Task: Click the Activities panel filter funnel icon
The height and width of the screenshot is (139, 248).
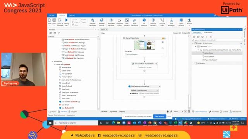Action: click(x=59, y=33)
